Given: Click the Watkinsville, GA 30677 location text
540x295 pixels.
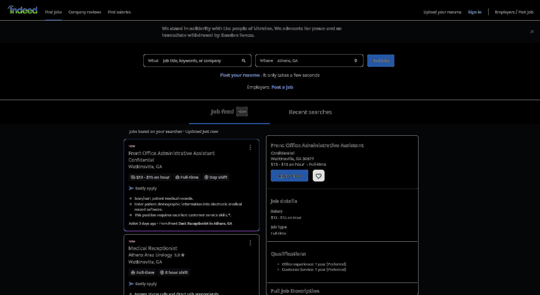Looking at the screenshot, I should pos(292,159).
